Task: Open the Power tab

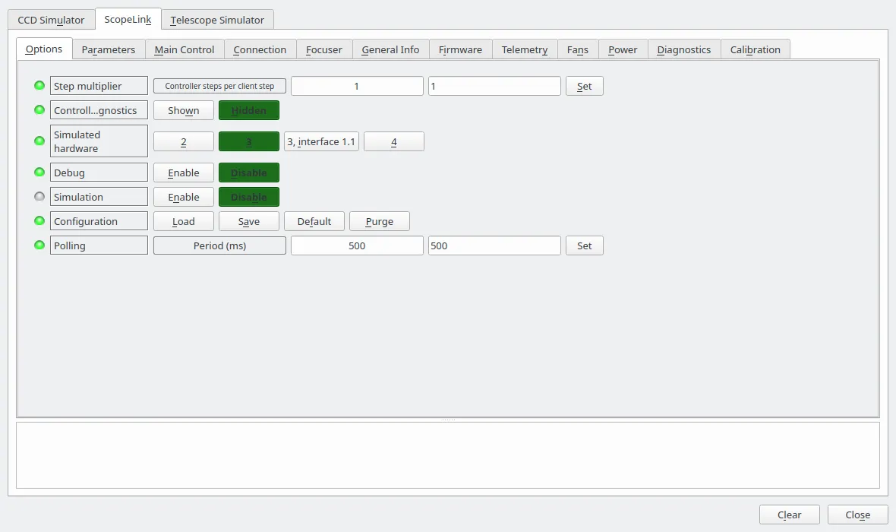Action: pyautogui.click(x=623, y=49)
